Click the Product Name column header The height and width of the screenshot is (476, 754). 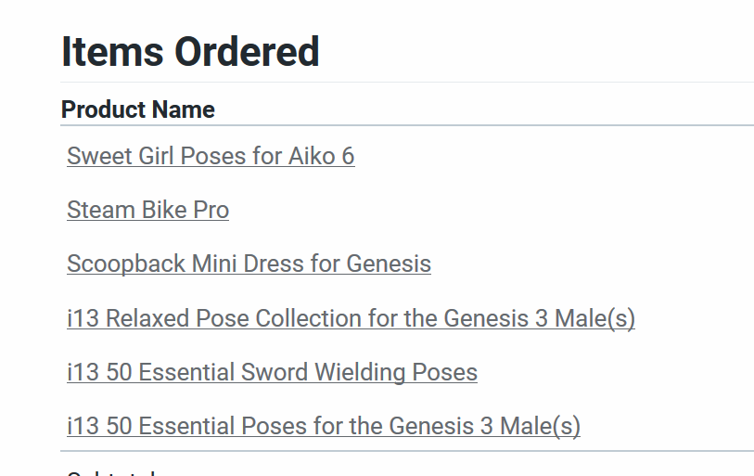(x=138, y=109)
